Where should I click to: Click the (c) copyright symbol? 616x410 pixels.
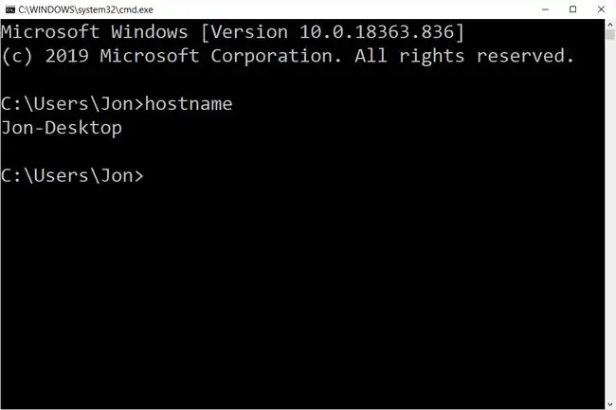pyautogui.click(x=17, y=57)
